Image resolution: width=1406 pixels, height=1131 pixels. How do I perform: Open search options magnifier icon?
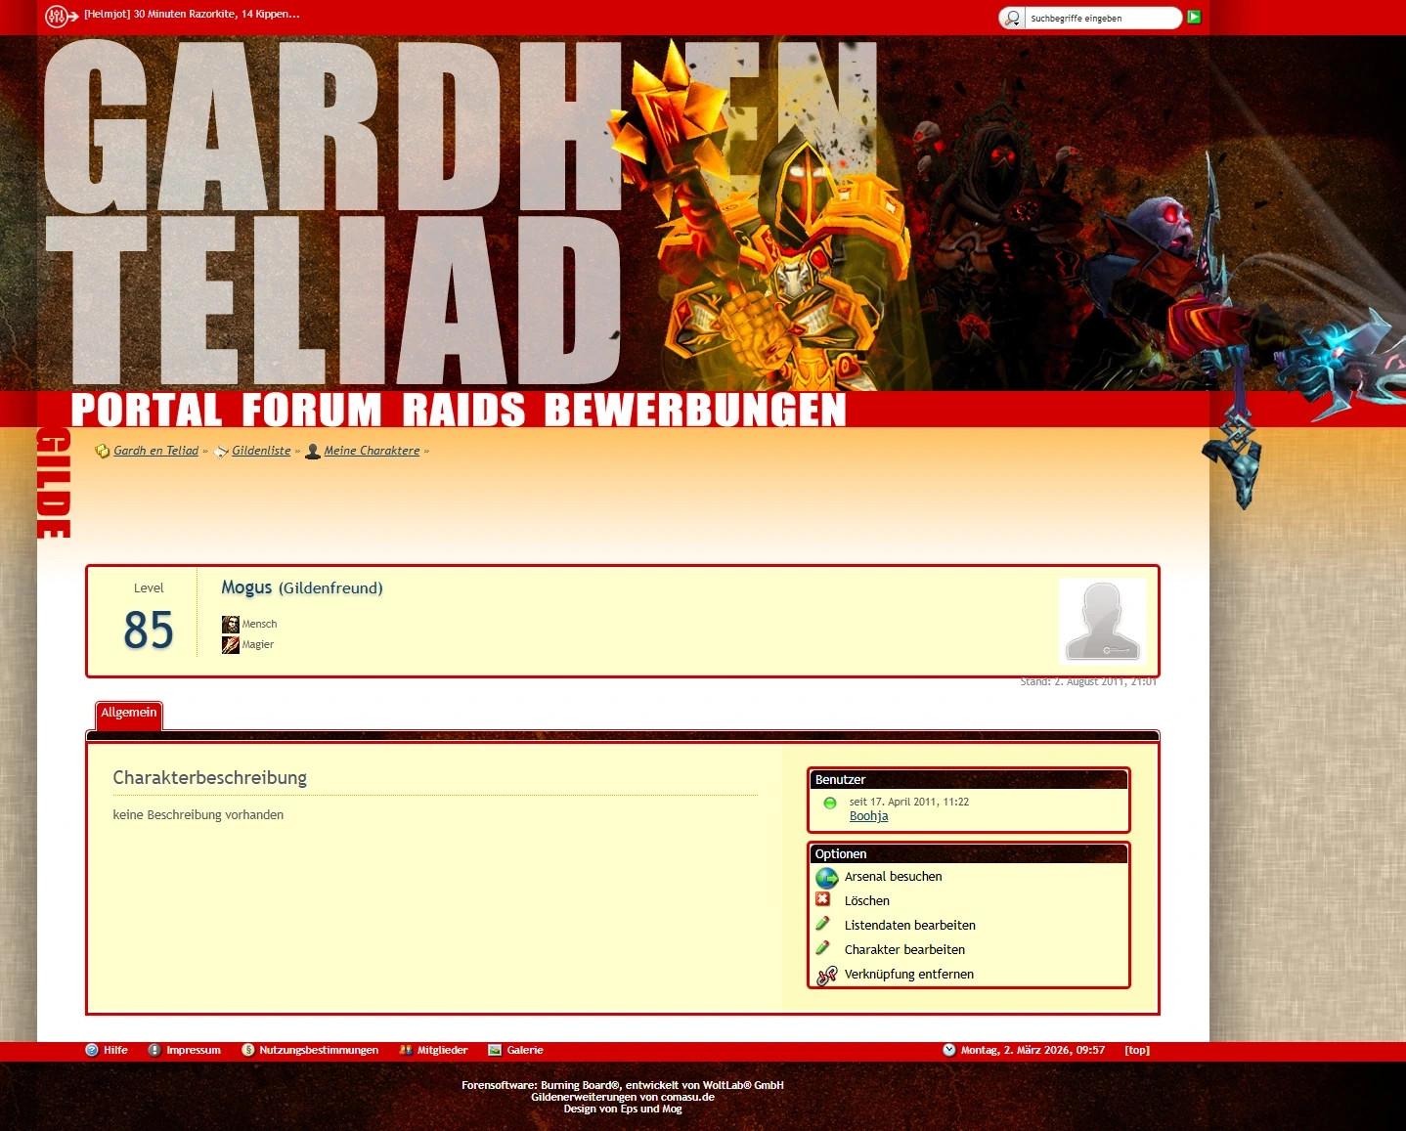click(1012, 18)
